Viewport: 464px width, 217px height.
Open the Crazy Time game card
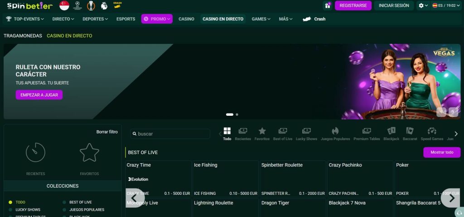pyautogui.click(x=158, y=179)
